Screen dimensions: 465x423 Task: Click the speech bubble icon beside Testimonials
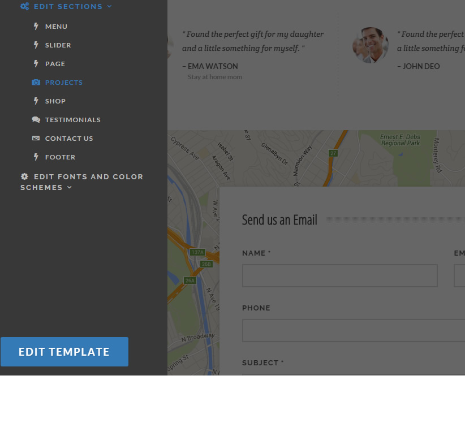(36, 119)
